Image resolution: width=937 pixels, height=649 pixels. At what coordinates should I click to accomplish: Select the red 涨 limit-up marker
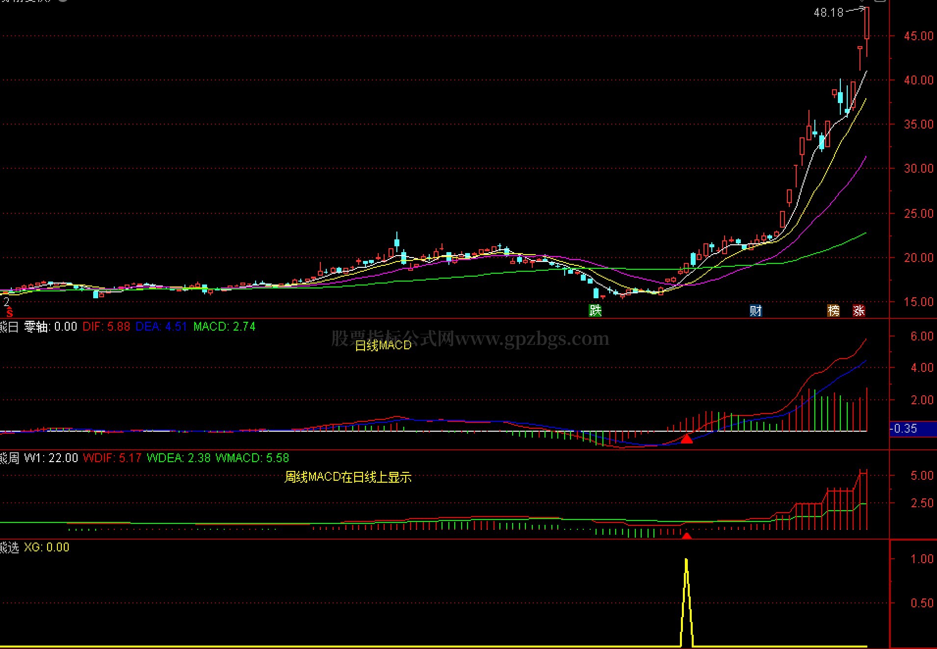click(x=859, y=311)
